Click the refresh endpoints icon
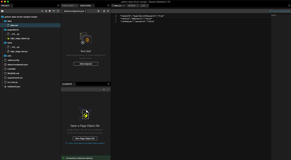The image size is (291, 160). (104, 11)
